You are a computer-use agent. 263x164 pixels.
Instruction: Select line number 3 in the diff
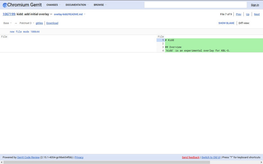click(x=160, y=47)
